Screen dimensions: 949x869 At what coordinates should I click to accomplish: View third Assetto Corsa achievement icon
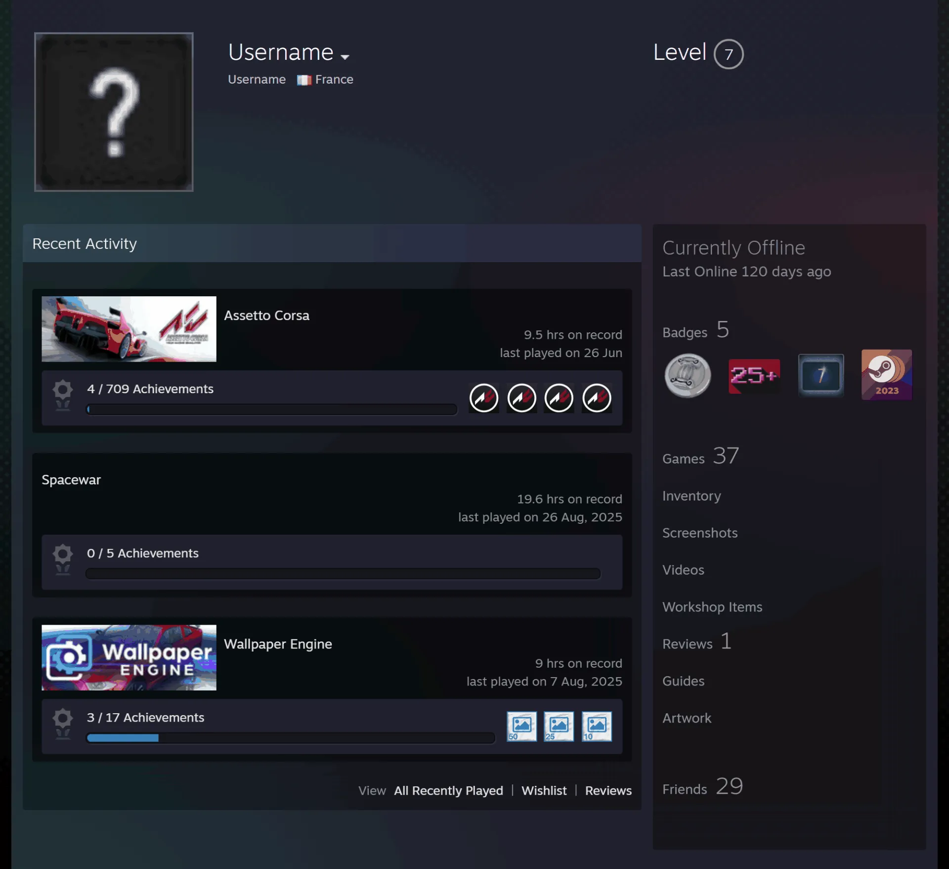pos(559,398)
